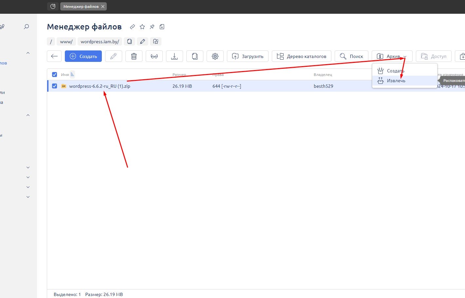The height and width of the screenshot is (298, 465).
Task: Open file attributes gear button
Action: pos(215,56)
